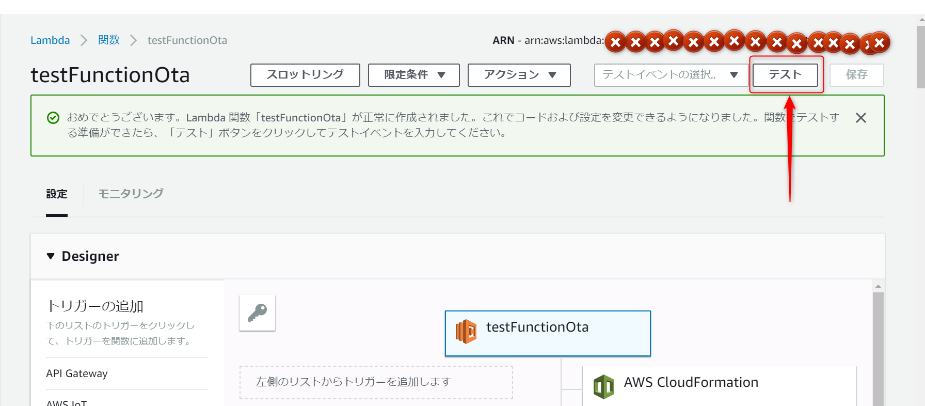Select the AWS CloudFormation resource card
925x406 pixels.
click(720, 386)
